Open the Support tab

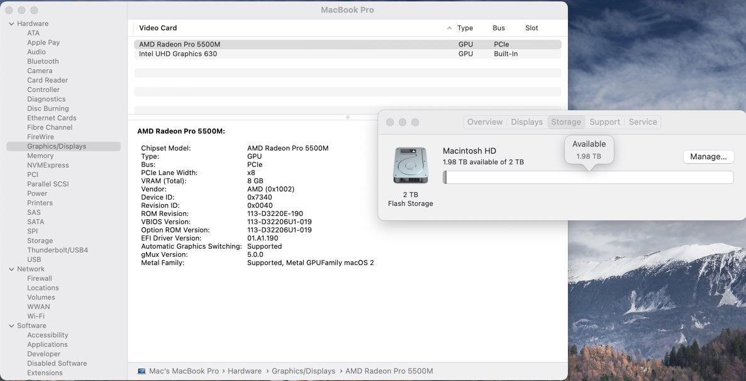604,122
